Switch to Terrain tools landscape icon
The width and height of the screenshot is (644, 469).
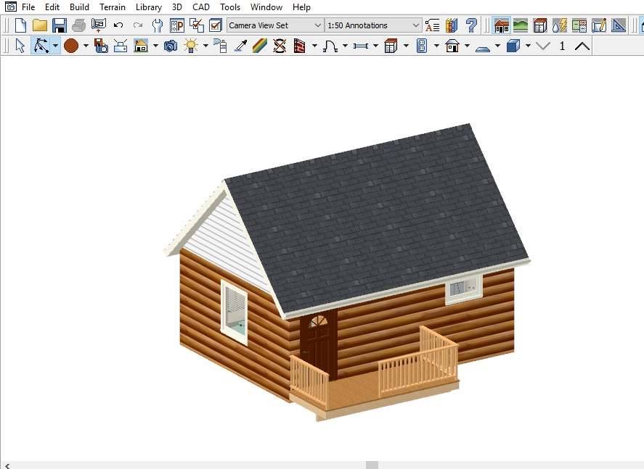pos(521,25)
